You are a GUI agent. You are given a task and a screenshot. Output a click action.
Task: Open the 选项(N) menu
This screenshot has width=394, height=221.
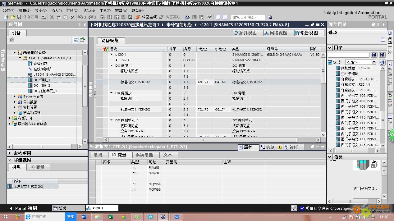click(89, 10)
